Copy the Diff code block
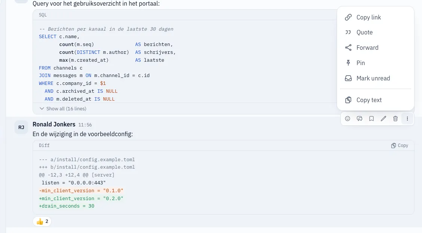This screenshot has width=422, height=233. pyautogui.click(x=400, y=145)
